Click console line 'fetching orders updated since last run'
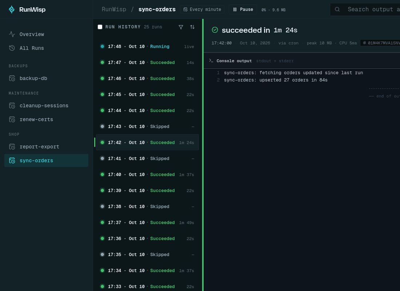400x291 pixels. (293, 73)
